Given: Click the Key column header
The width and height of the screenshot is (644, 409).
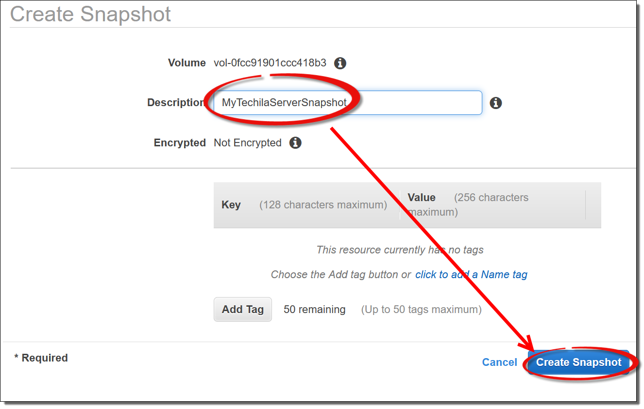Looking at the screenshot, I should [x=231, y=205].
